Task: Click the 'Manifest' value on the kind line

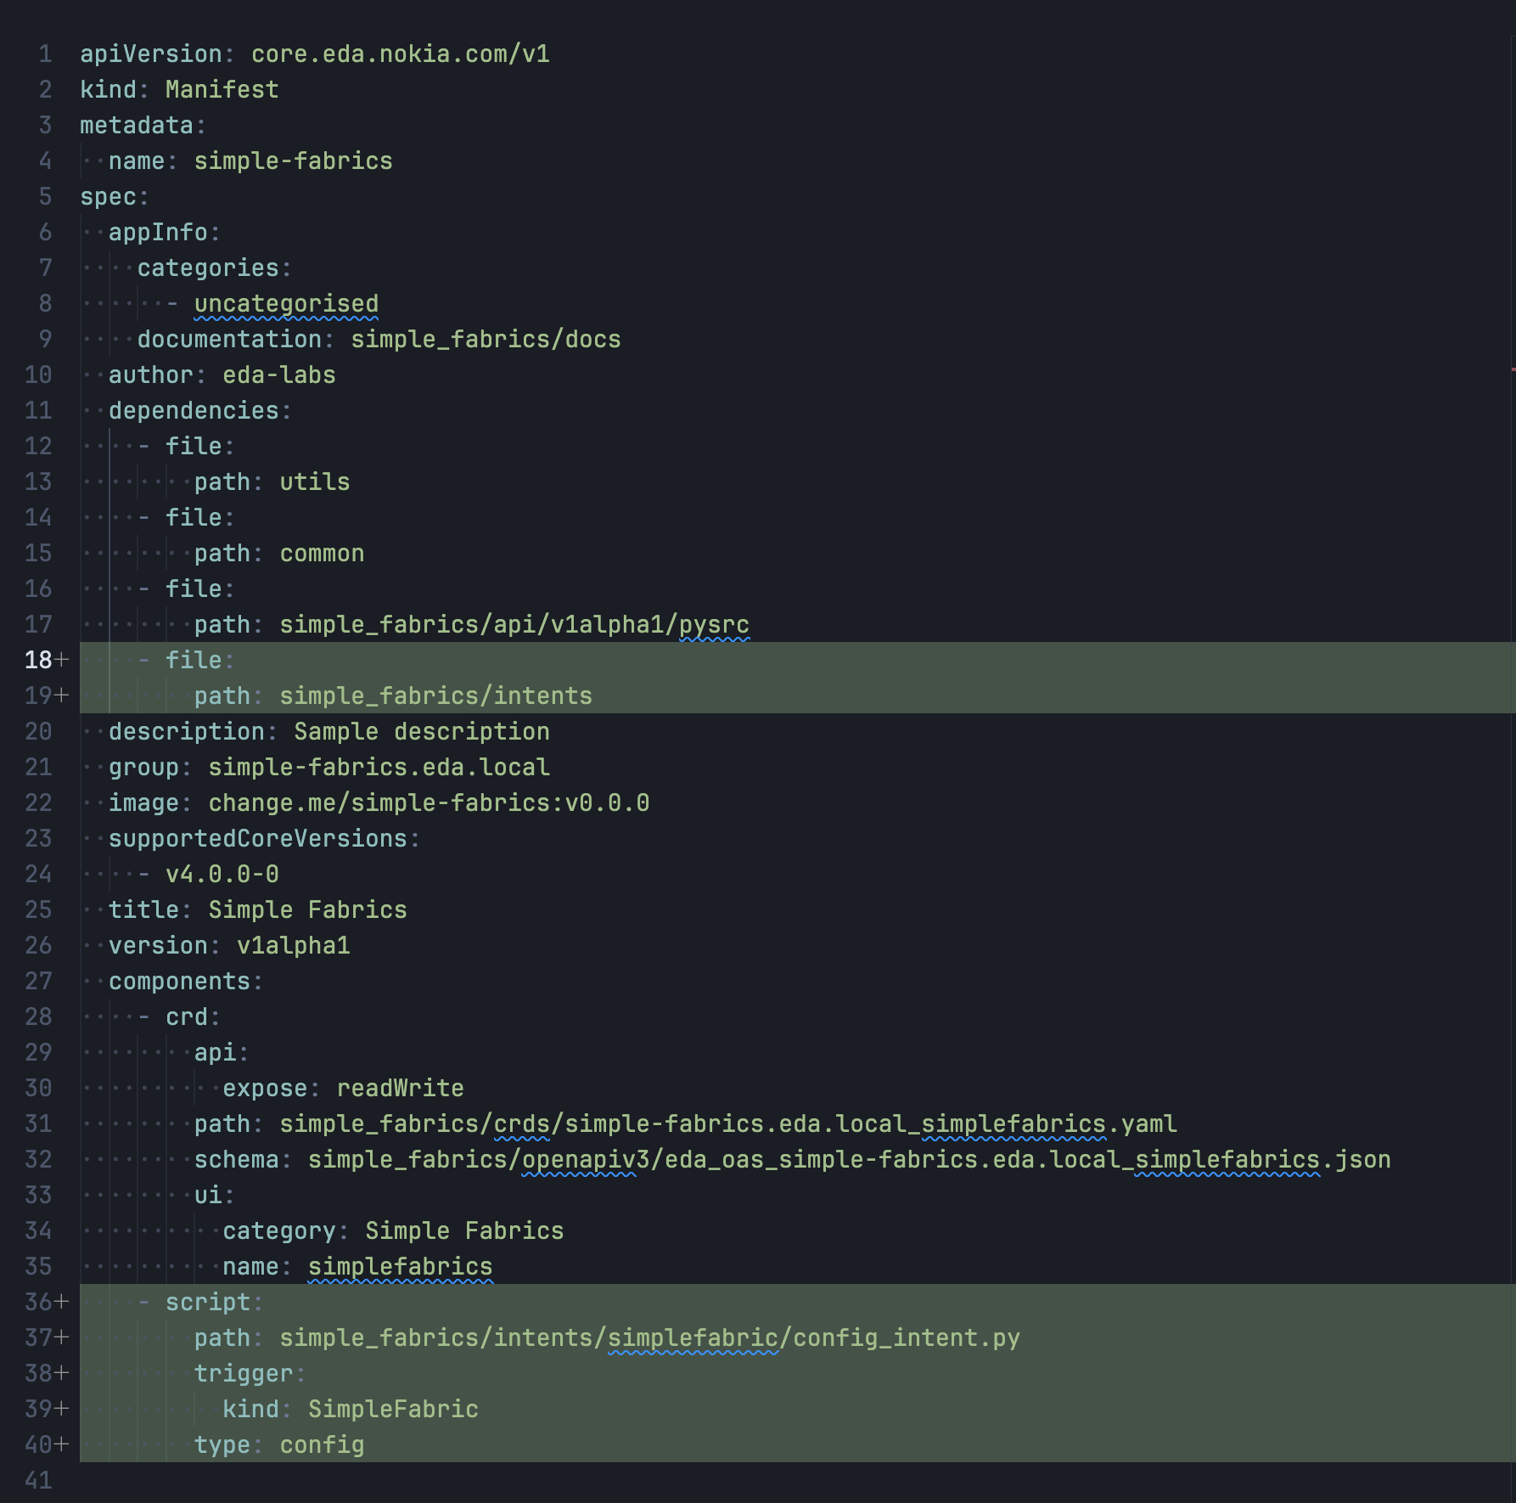Action: pyautogui.click(x=222, y=89)
